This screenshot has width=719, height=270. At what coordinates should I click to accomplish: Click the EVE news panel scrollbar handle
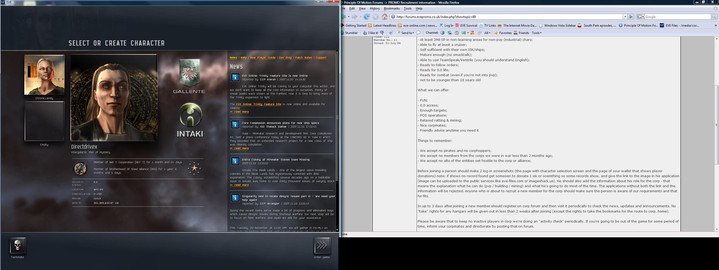[x=337, y=117]
